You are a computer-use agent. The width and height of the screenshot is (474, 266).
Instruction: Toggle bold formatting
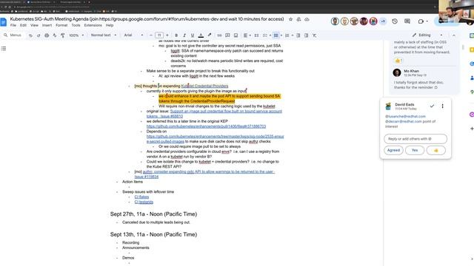176,35
